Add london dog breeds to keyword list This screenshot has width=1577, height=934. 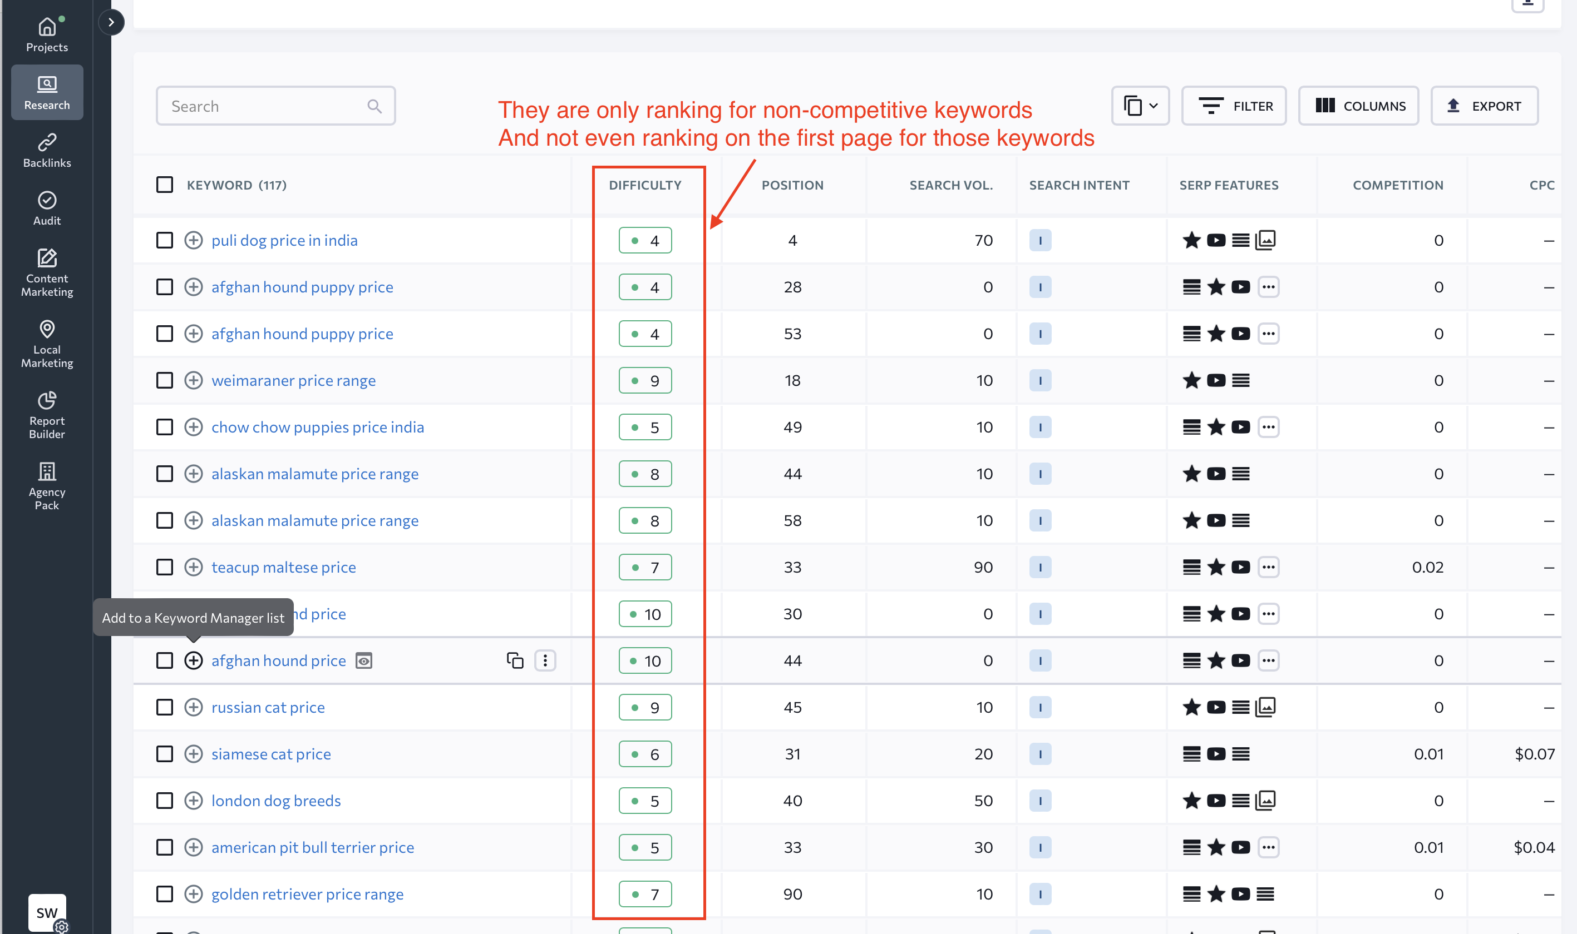pyautogui.click(x=193, y=801)
